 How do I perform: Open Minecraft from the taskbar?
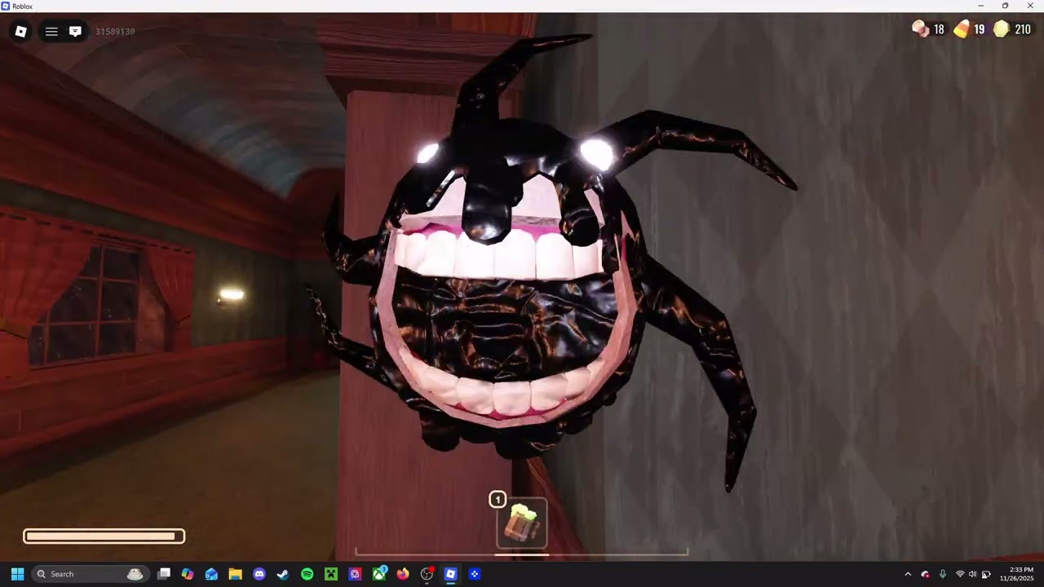pos(331,574)
